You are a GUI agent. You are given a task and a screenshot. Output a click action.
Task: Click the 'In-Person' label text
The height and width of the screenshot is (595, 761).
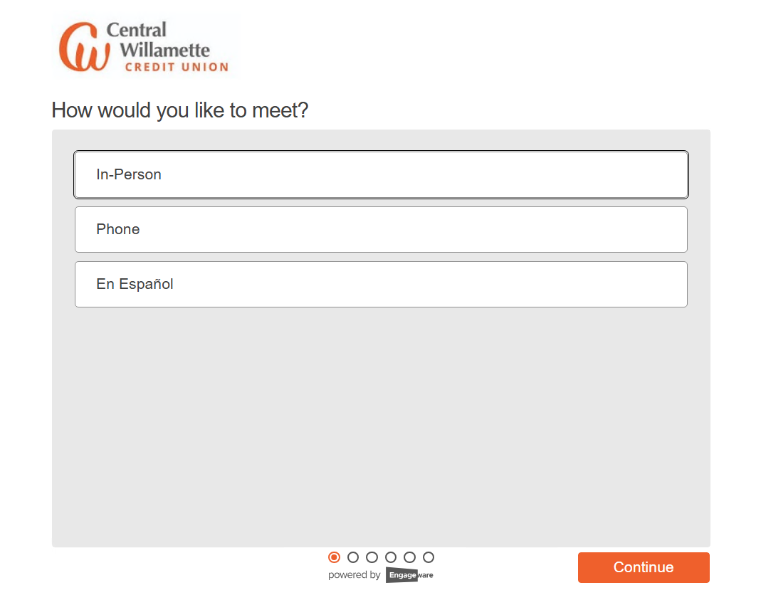[x=129, y=174]
